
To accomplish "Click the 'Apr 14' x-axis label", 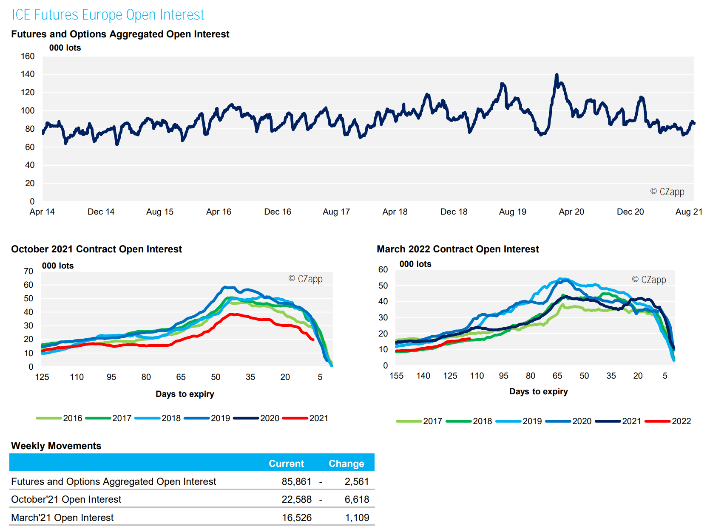I will click(x=42, y=212).
